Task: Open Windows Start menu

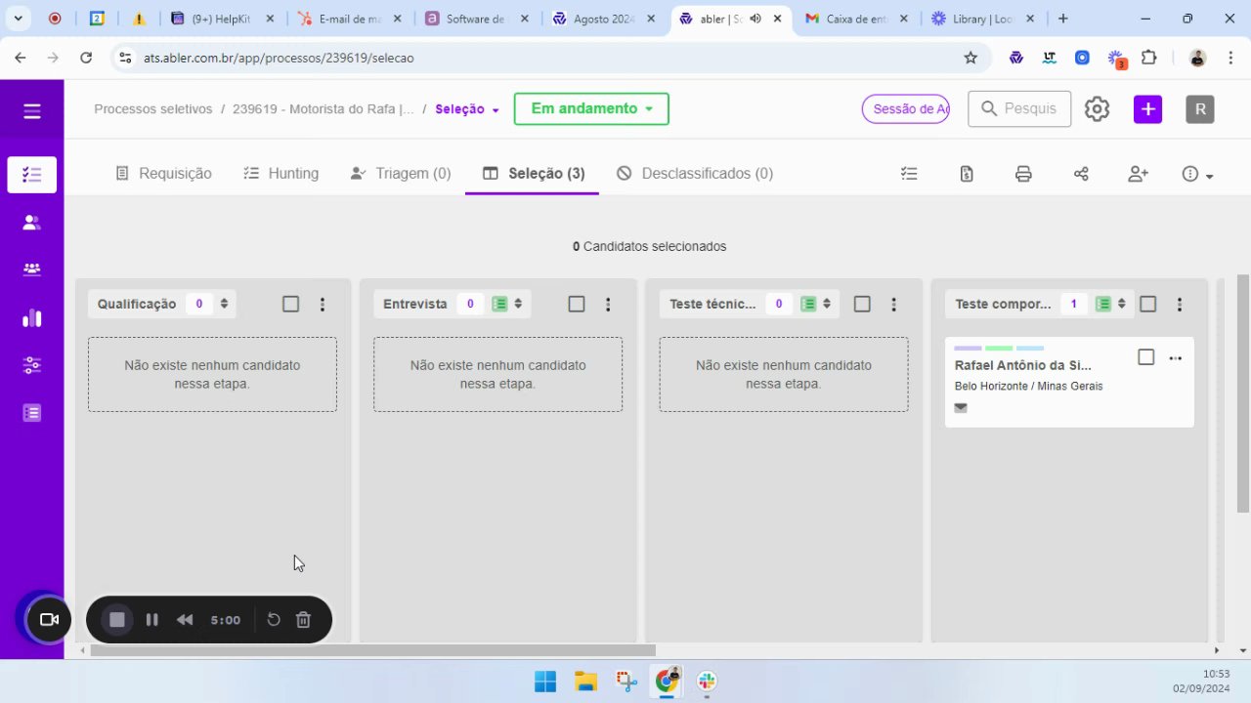Action: (x=544, y=682)
